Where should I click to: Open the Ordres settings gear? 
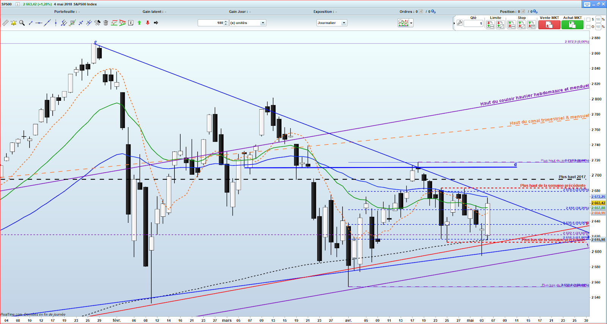[x=434, y=12]
